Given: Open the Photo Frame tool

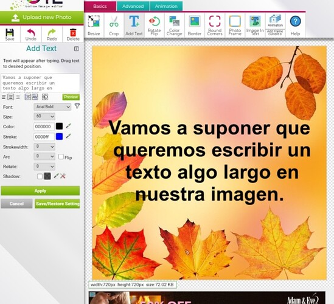Looking at the screenshot, I should tap(235, 25).
